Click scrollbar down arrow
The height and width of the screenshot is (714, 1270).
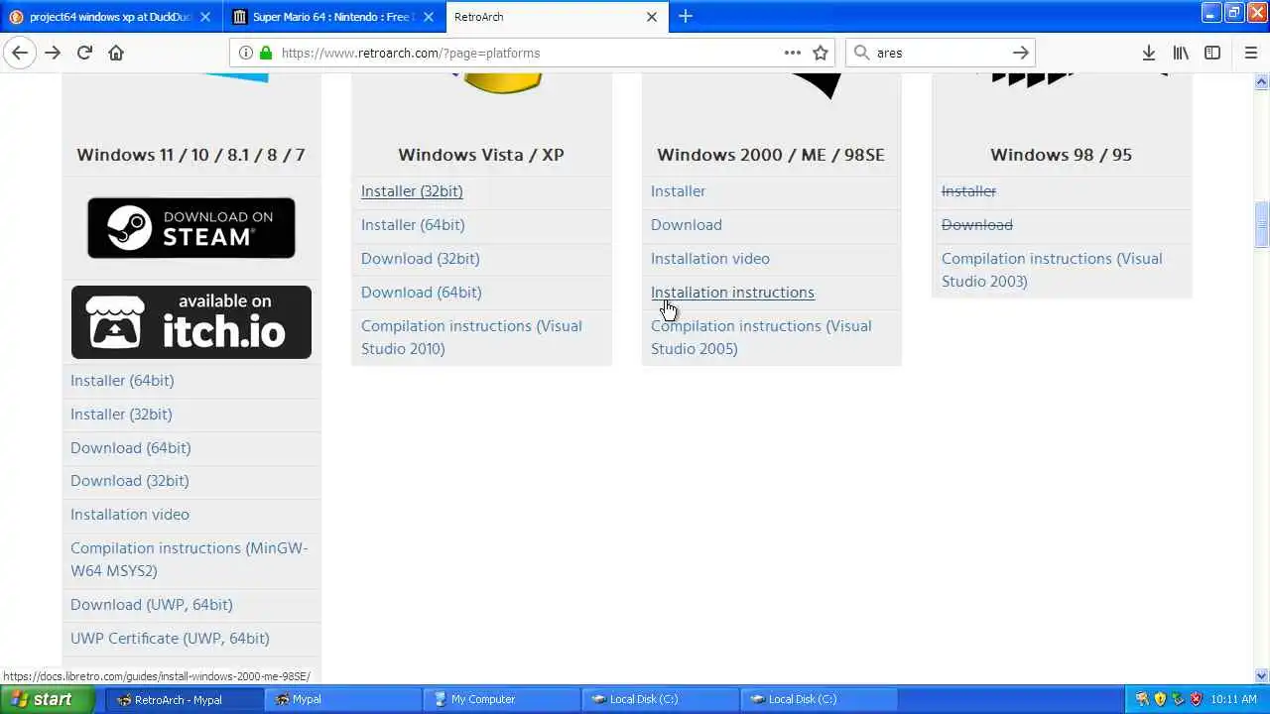pyautogui.click(x=1262, y=676)
